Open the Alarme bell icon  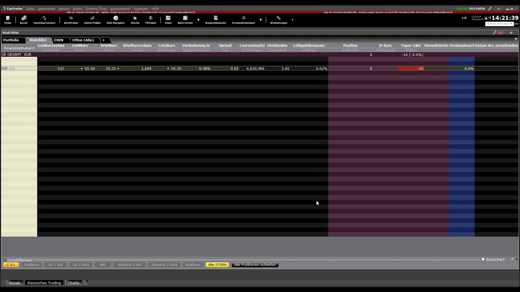(x=135, y=20)
